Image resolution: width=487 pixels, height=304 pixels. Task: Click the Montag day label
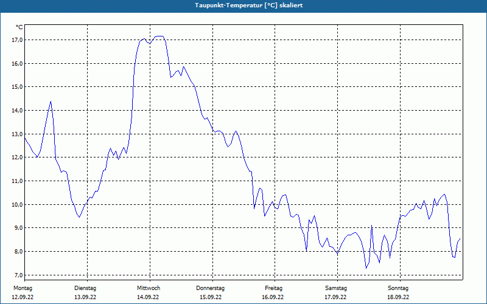(23, 288)
